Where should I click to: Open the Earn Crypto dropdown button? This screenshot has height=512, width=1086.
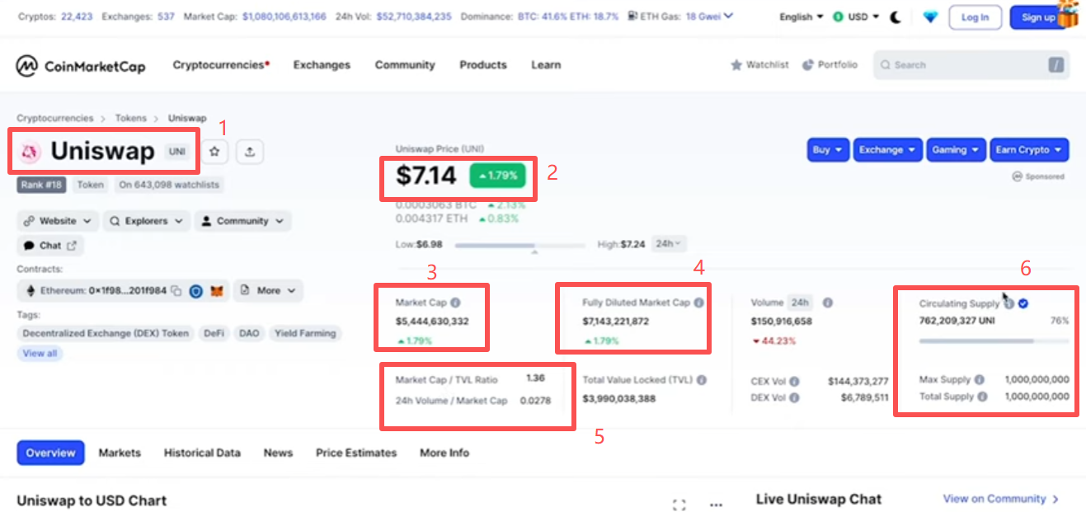click(1029, 150)
